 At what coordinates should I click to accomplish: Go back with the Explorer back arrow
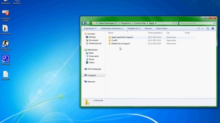coord(84,23)
